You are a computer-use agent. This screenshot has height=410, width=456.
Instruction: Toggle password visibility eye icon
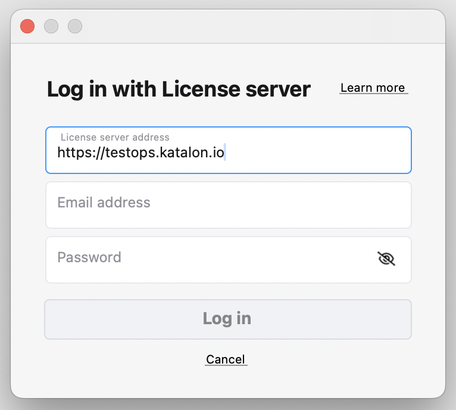click(386, 258)
